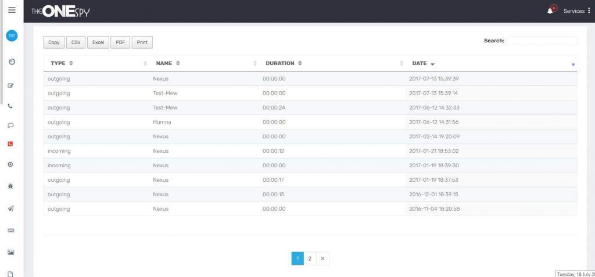View notifications via the bell icon

pos(550,10)
